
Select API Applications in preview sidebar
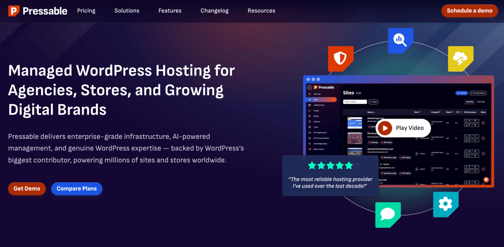click(x=320, y=133)
